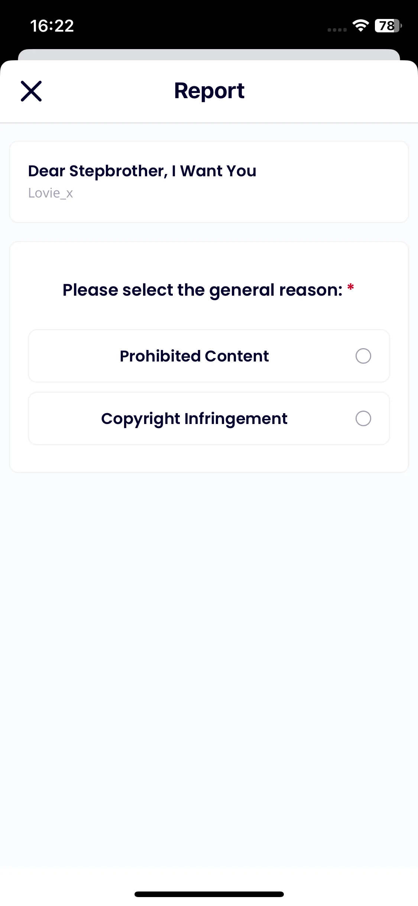This screenshot has height=906, width=418.
Task: Tap the Report header title
Action: click(209, 91)
